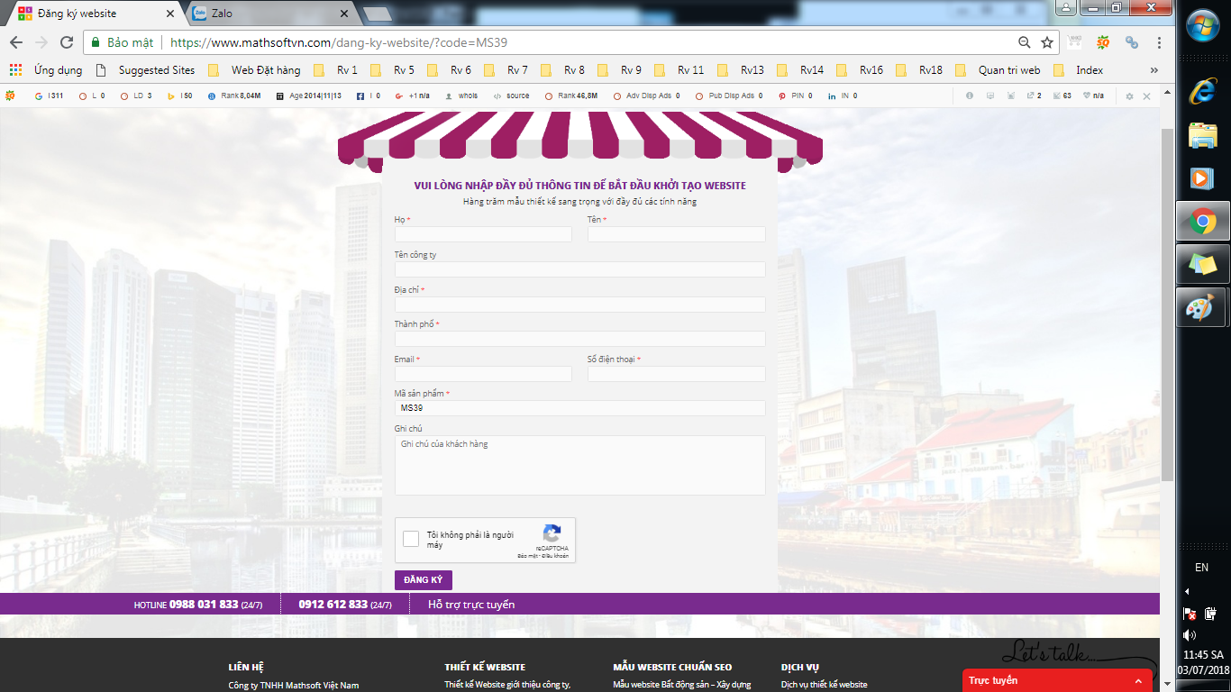This screenshot has height=692, width=1231.
Task: Click the chain-link extension icon
Action: pos(1132,42)
